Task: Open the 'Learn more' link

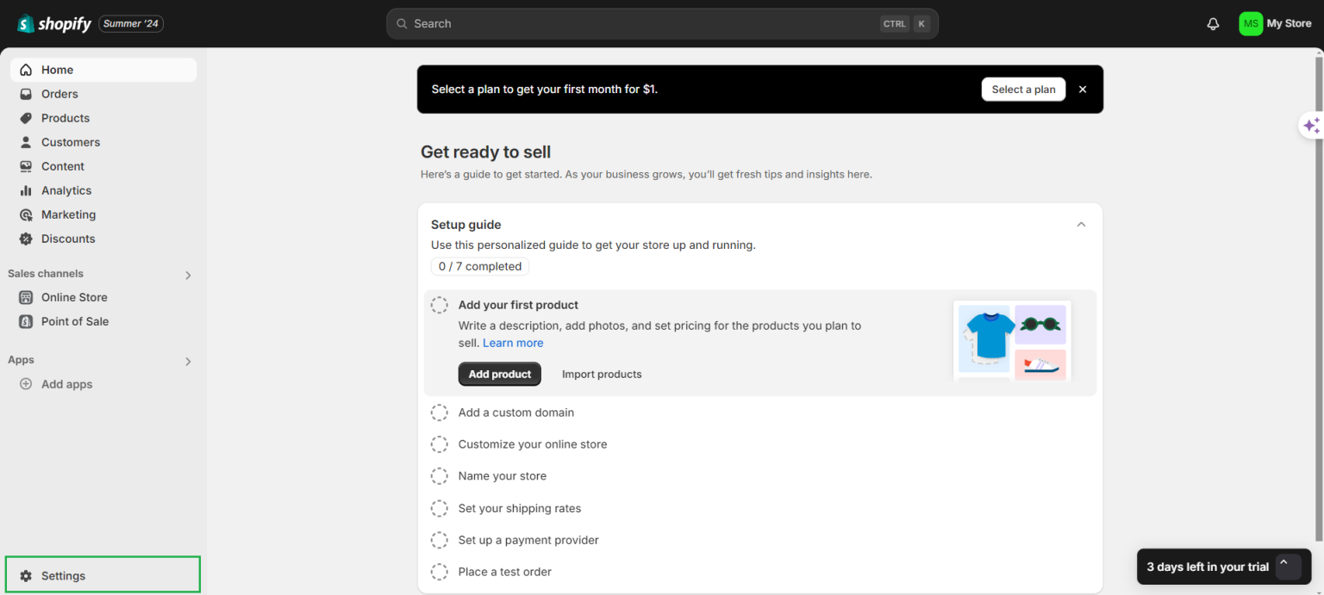Action: (x=512, y=343)
